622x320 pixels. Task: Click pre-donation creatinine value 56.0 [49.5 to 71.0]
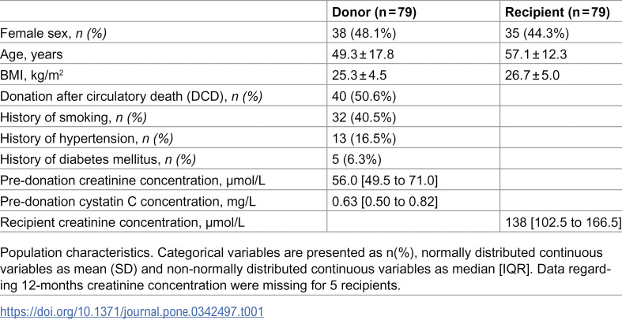pos(384,180)
